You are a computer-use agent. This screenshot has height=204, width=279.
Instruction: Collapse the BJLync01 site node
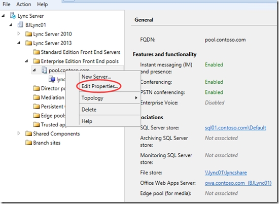[11, 25]
